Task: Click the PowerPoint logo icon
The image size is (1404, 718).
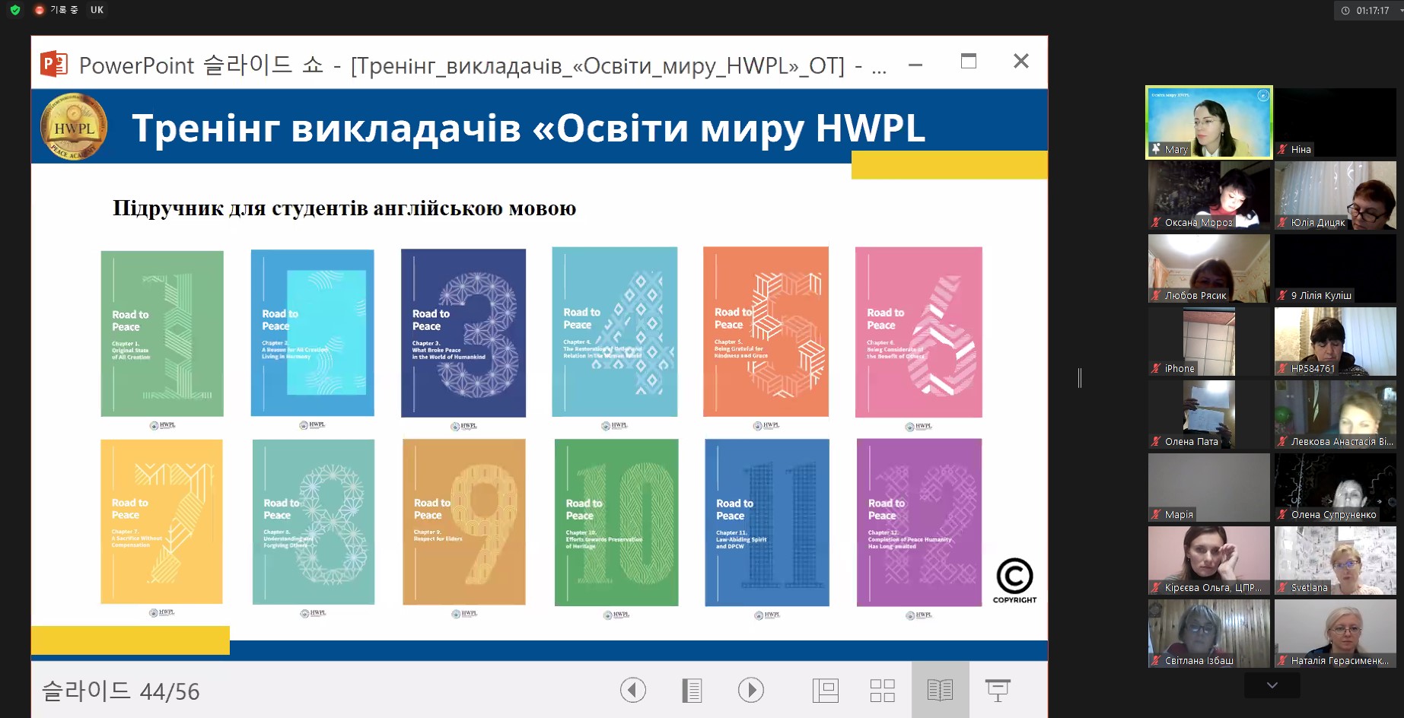Action: 53,64
